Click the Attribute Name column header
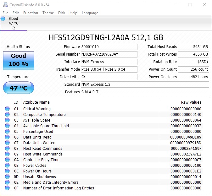 coord(36,102)
